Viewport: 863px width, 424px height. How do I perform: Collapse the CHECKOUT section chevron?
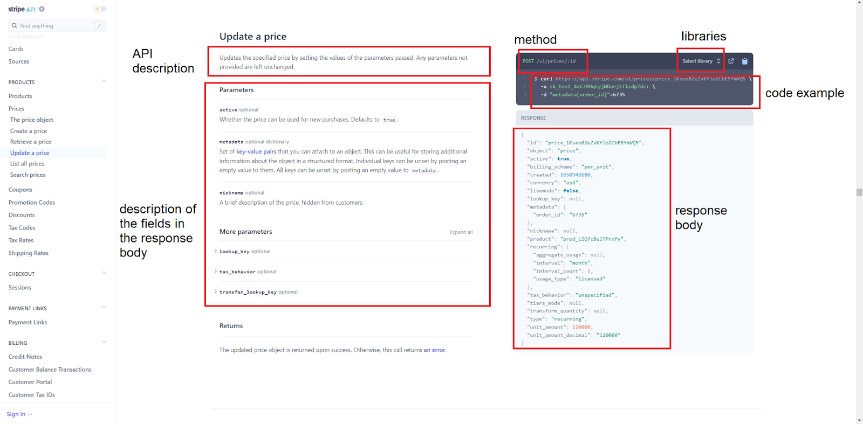pyautogui.click(x=104, y=273)
